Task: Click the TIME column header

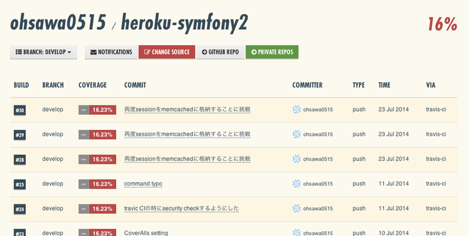Action: [385, 85]
